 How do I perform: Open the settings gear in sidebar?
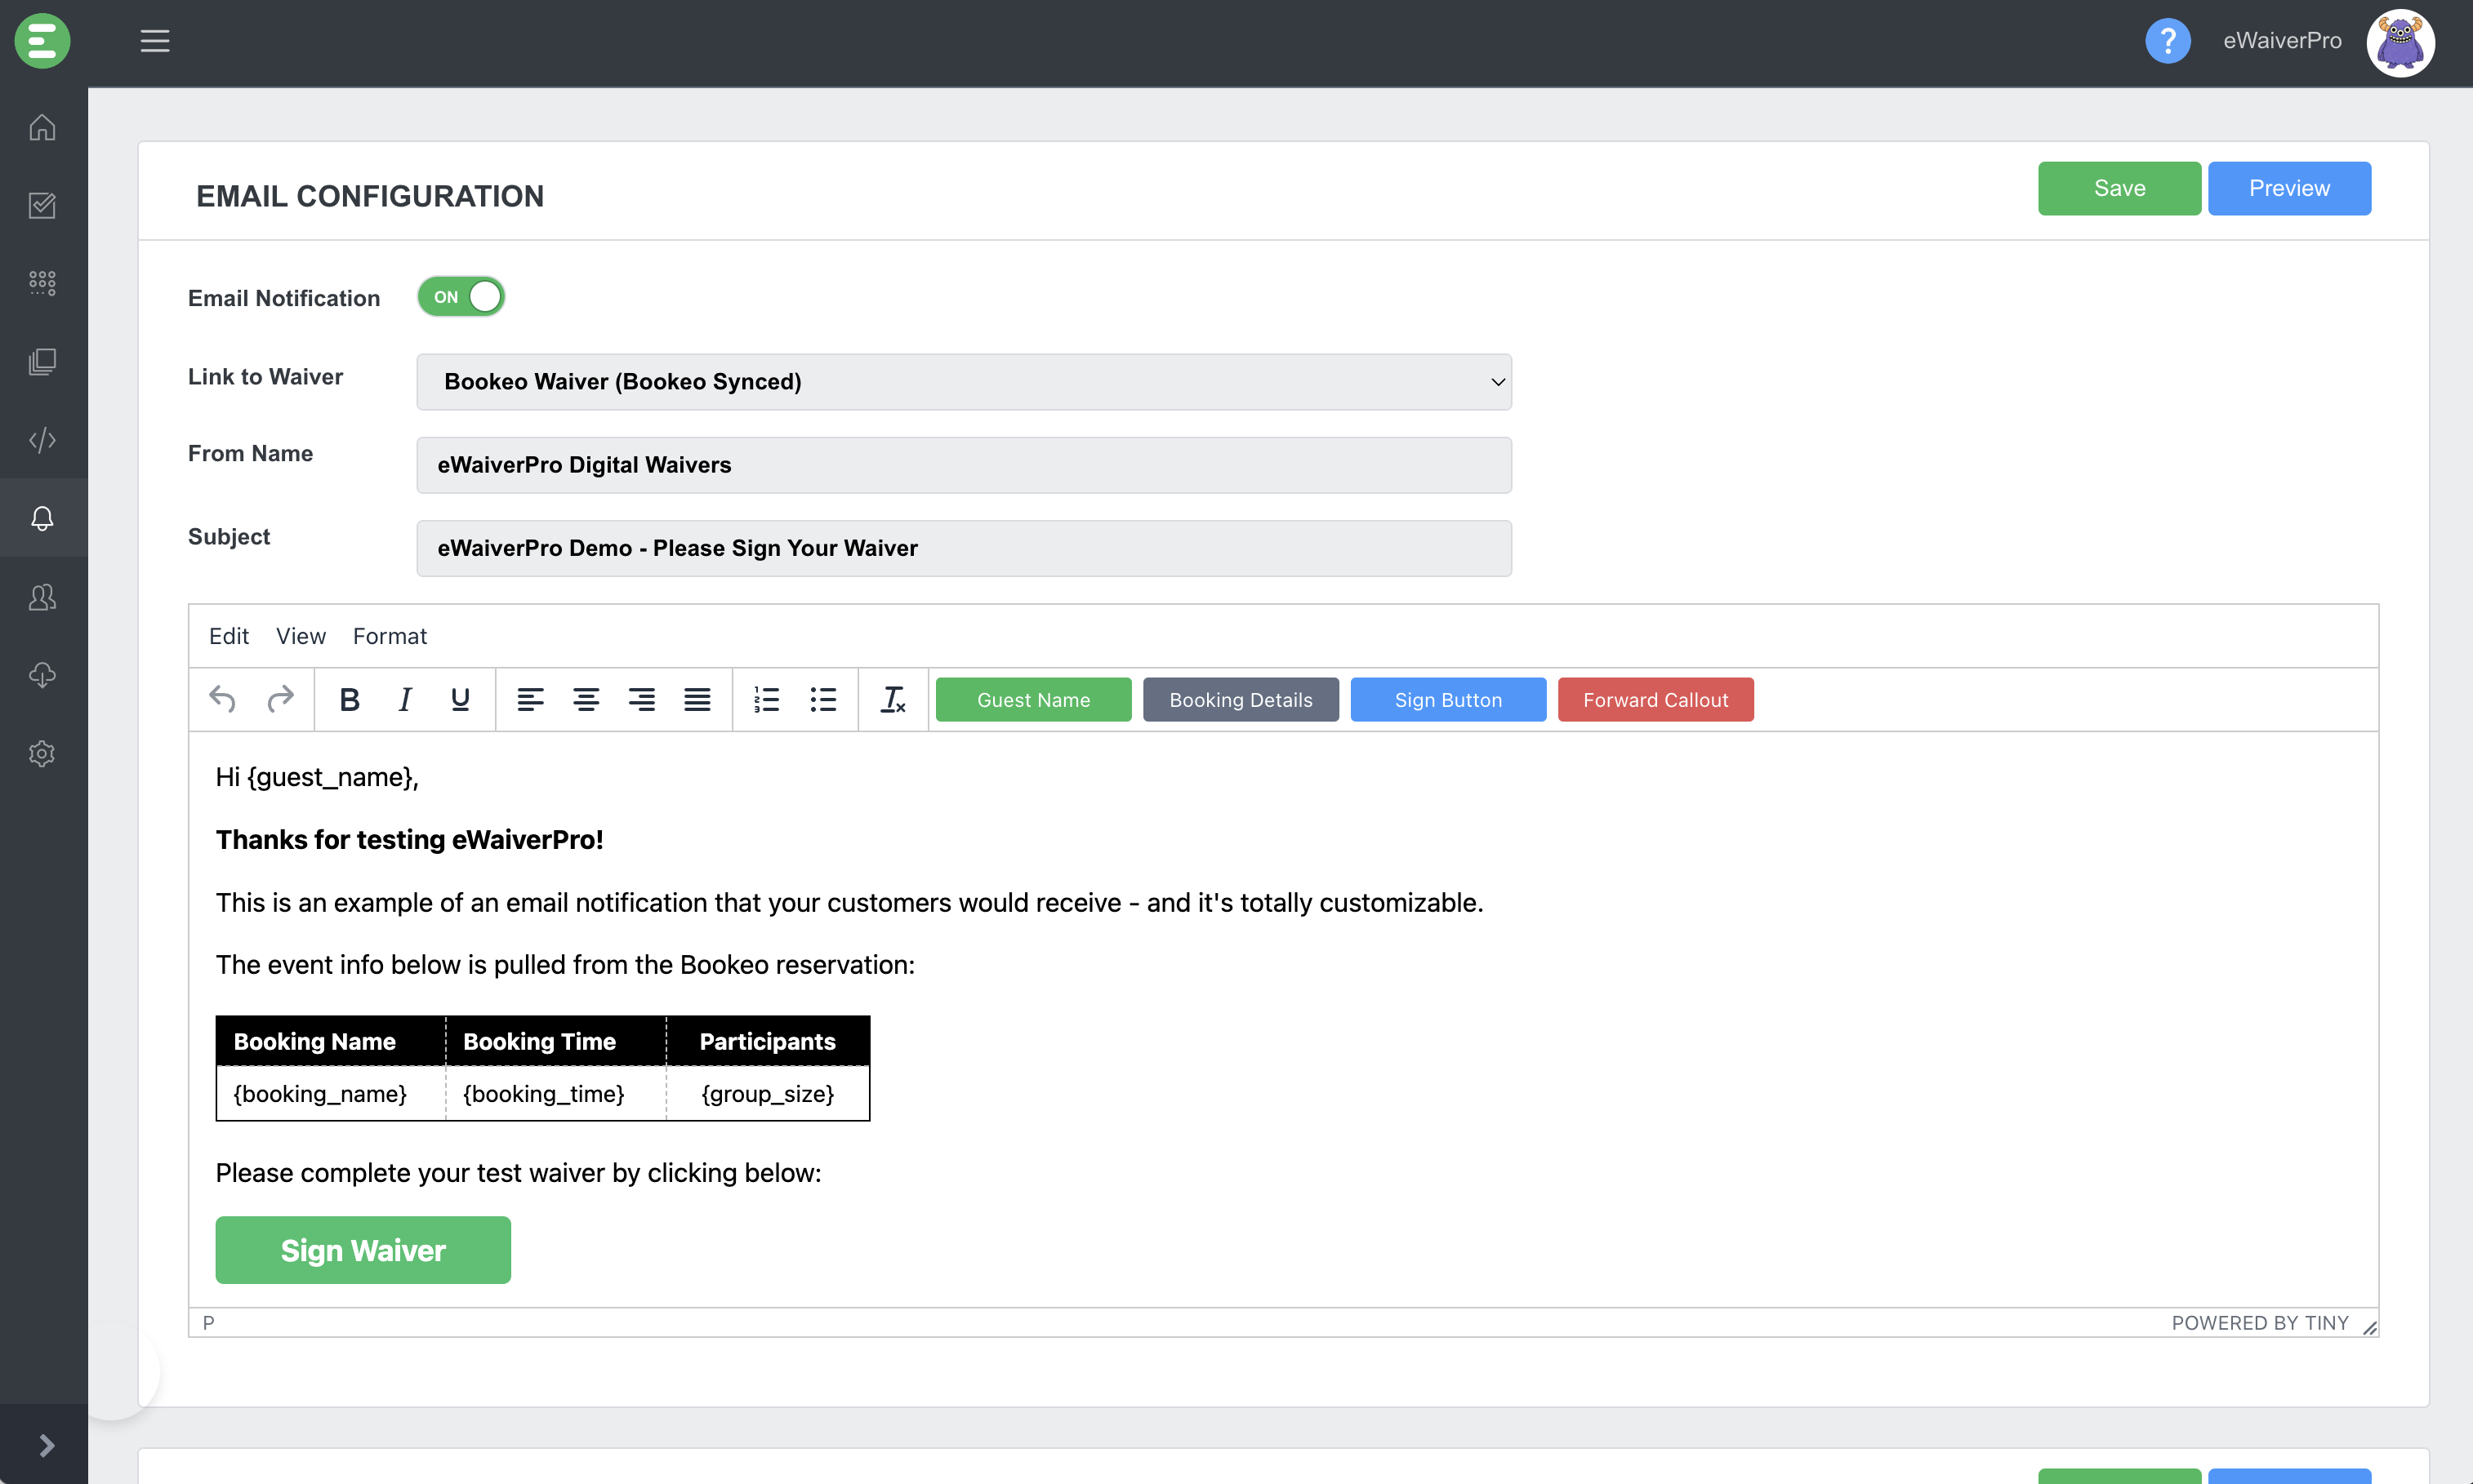point(42,753)
